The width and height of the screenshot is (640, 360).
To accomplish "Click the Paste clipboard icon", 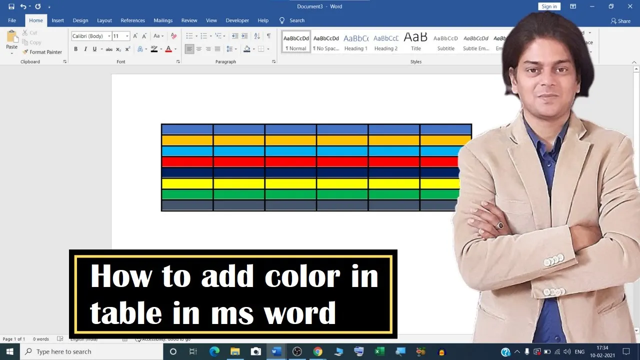I will [x=11, y=36].
